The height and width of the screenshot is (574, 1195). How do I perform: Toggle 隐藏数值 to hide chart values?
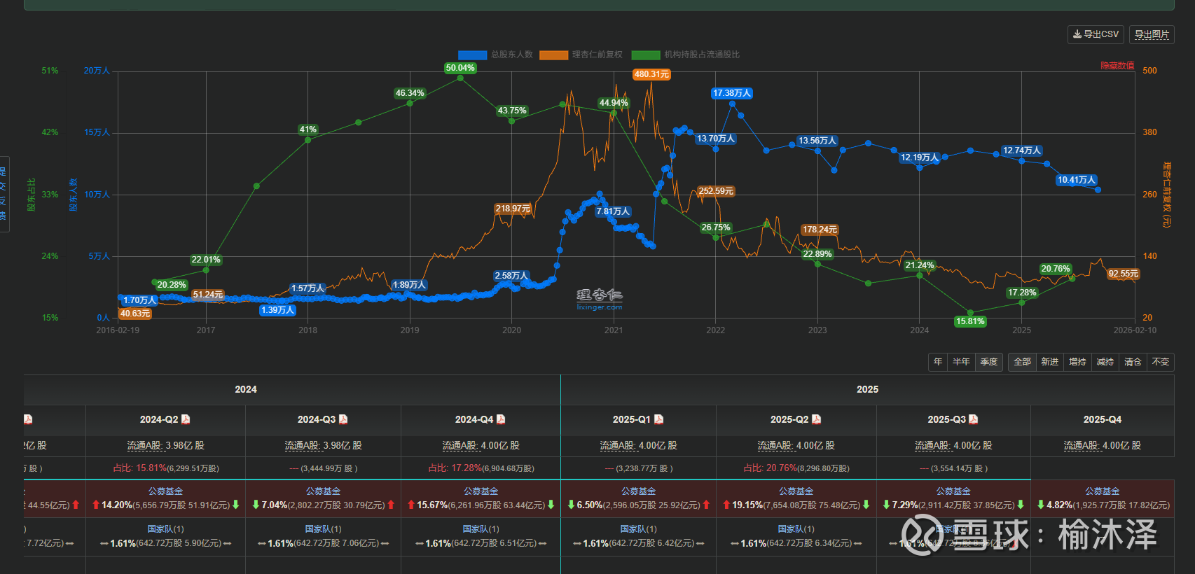(1117, 66)
